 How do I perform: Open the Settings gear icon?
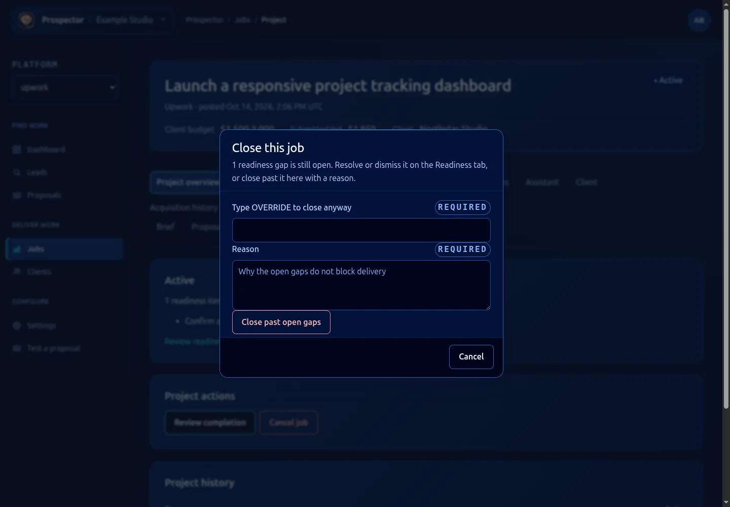click(17, 325)
